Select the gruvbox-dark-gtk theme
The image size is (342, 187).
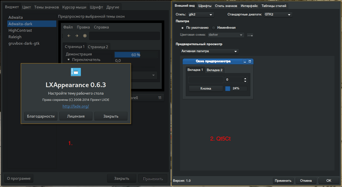coord(32,43)
